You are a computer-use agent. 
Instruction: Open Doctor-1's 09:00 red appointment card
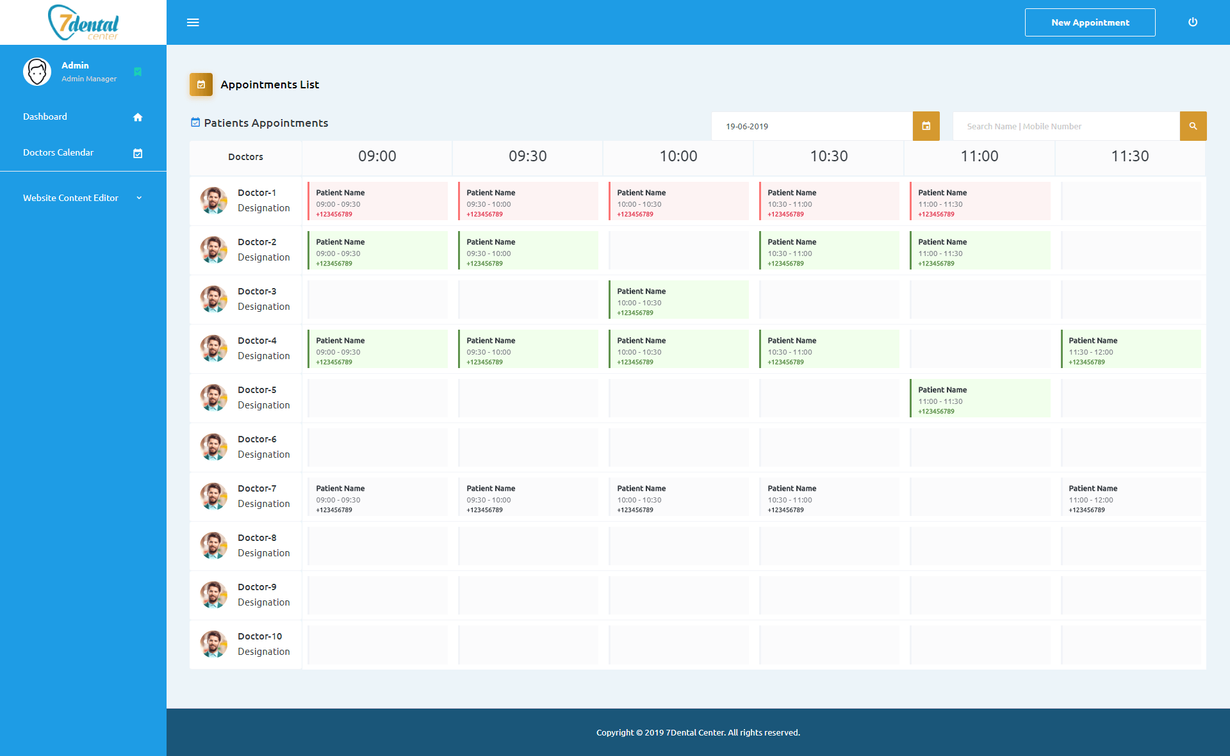[x=377, y=202]
